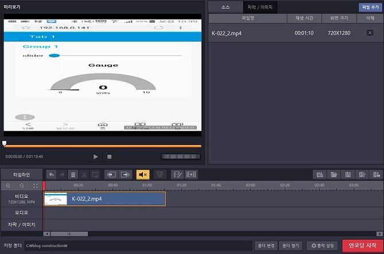Screen dimensions: 384x254
Task: Open the 출력 설정 output settings
Action: [322, 245]
